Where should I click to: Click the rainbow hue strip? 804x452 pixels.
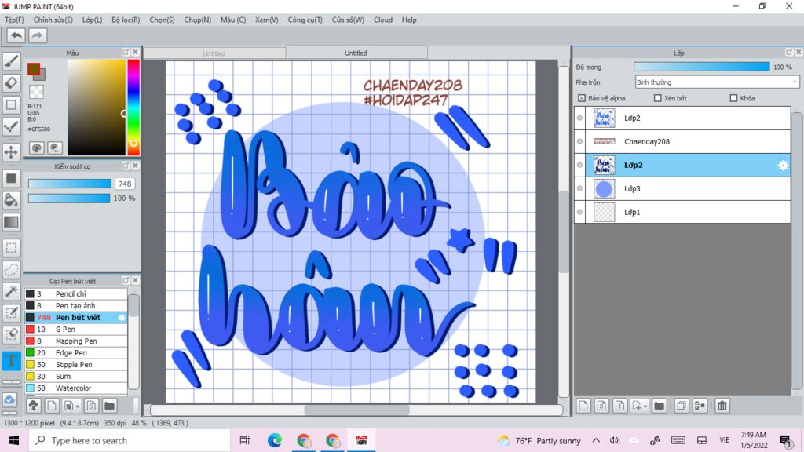coord(133,107)
